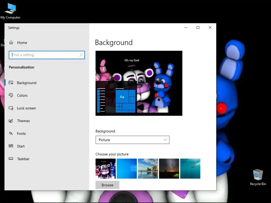Maximize the Settings window

[198, 27]
